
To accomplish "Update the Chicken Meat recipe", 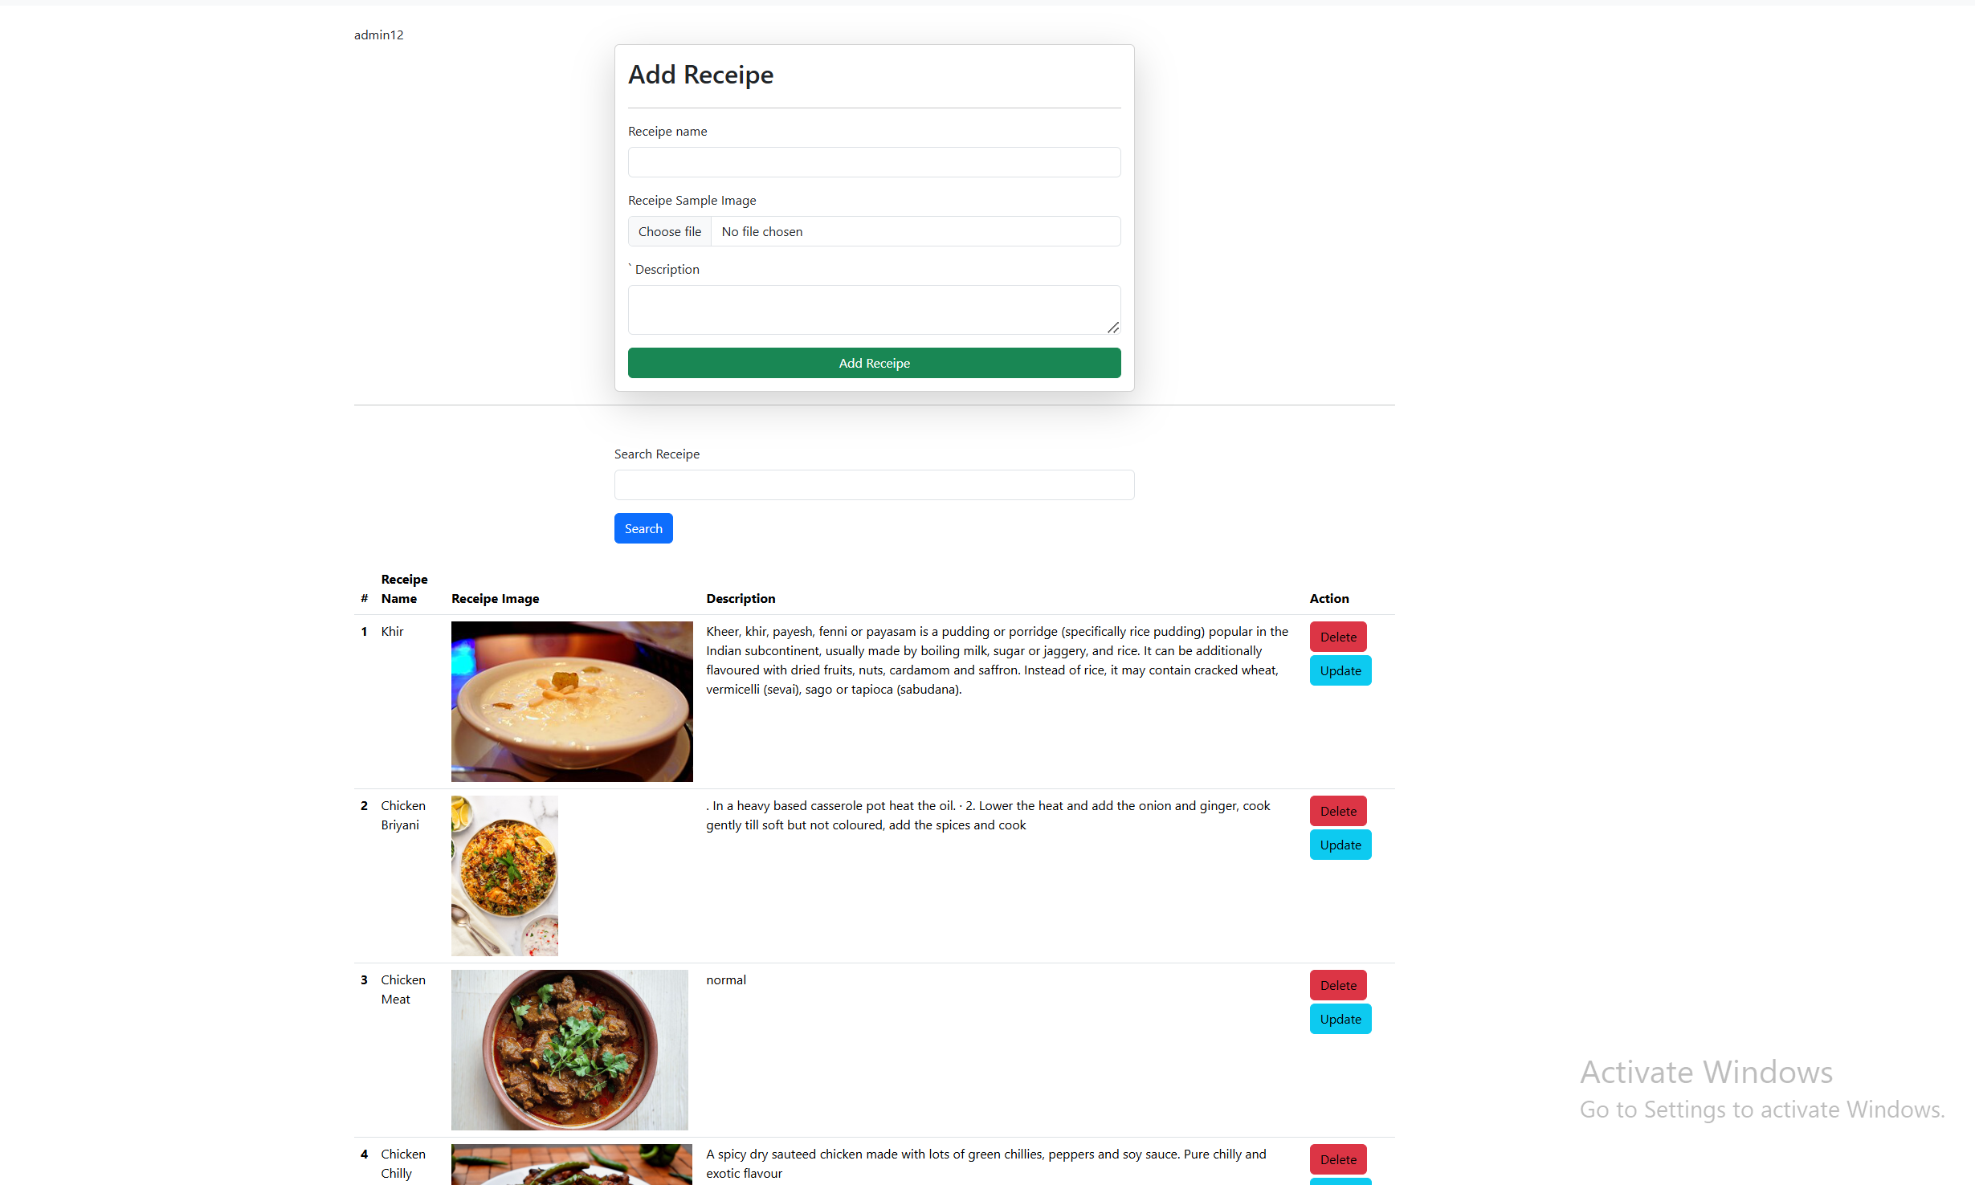I will tap(1340, 1019).
